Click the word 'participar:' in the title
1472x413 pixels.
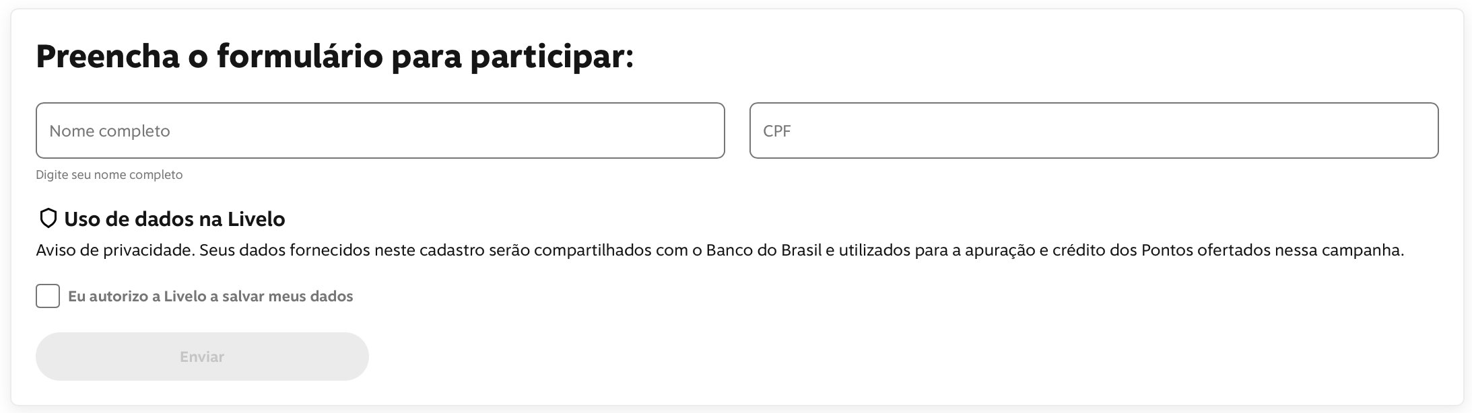552,57
